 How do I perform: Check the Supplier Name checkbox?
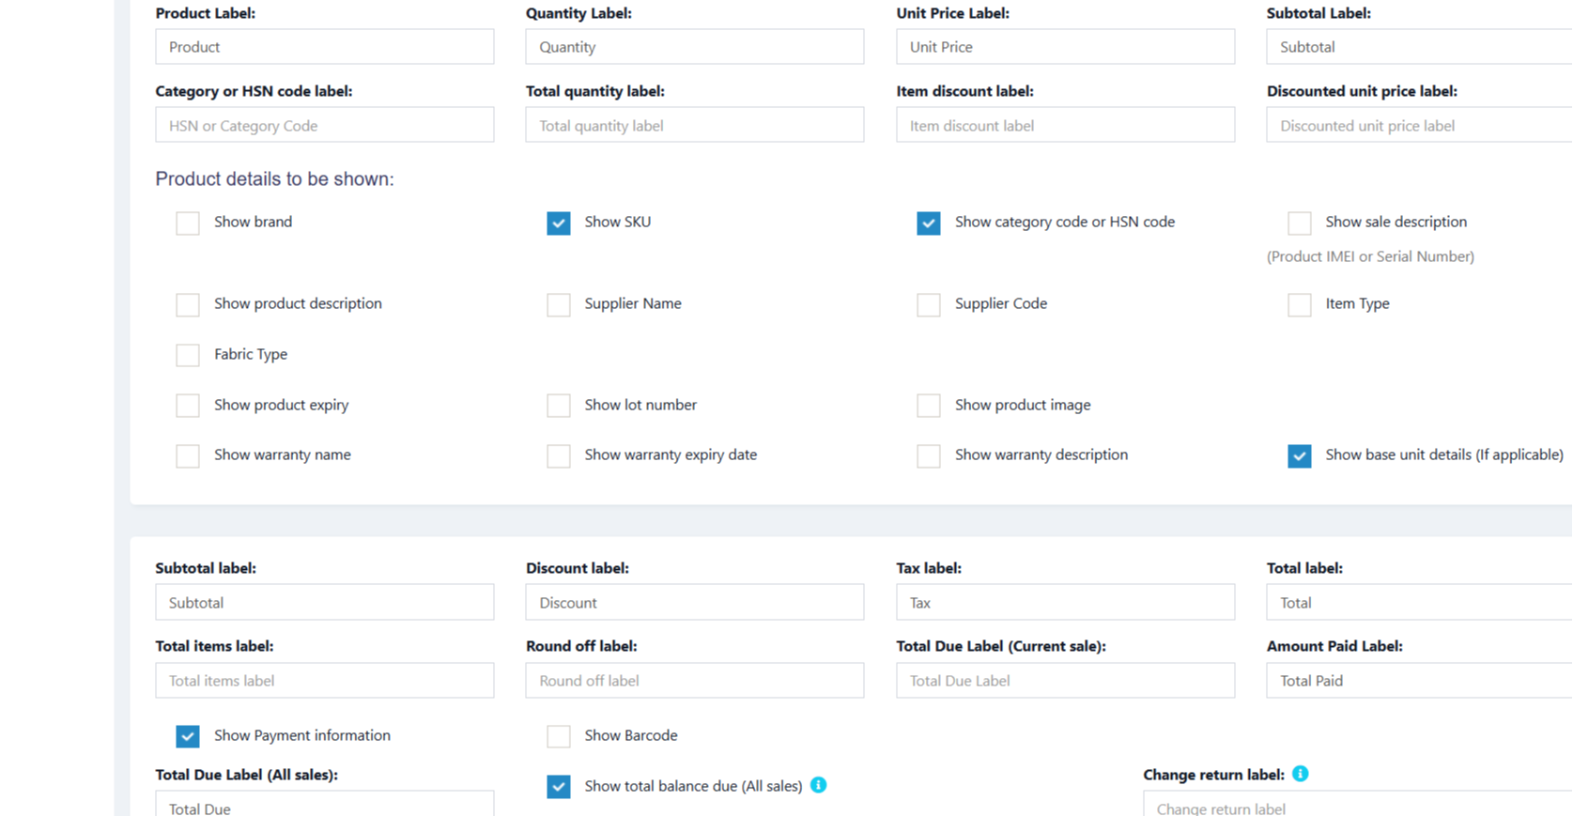(559, 304)
